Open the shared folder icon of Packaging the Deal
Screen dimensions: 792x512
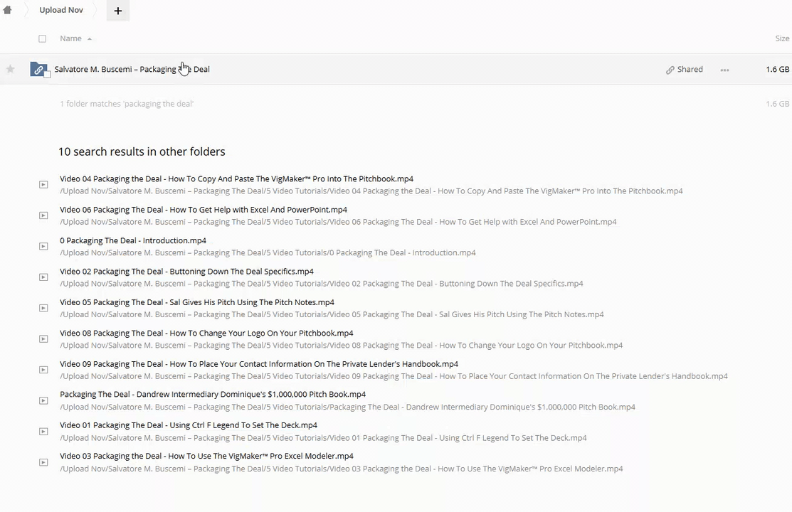pyautogui.click(x=38, y=69)
